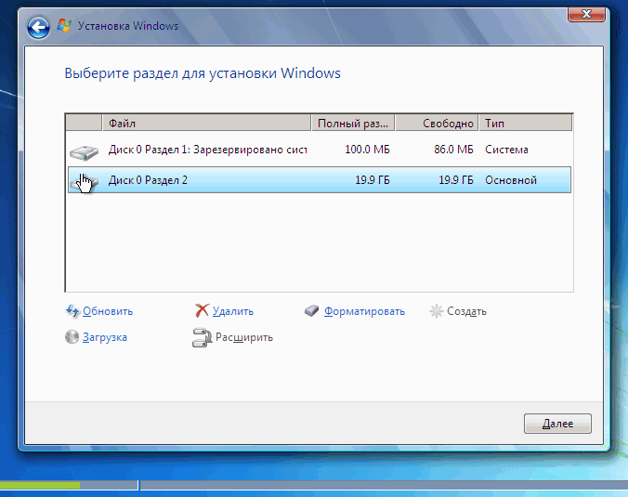628x497 pixels.
Task: Sort by the Тип column header
Action: pos(526,123)
